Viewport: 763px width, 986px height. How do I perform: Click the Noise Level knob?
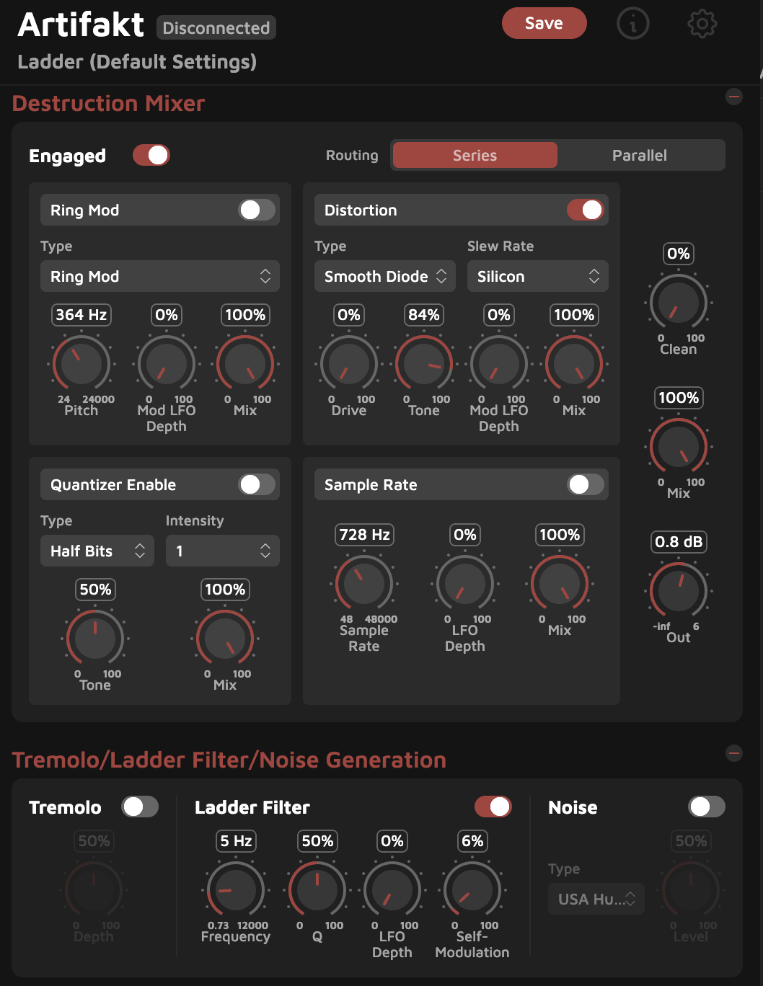tap(691, 890)
